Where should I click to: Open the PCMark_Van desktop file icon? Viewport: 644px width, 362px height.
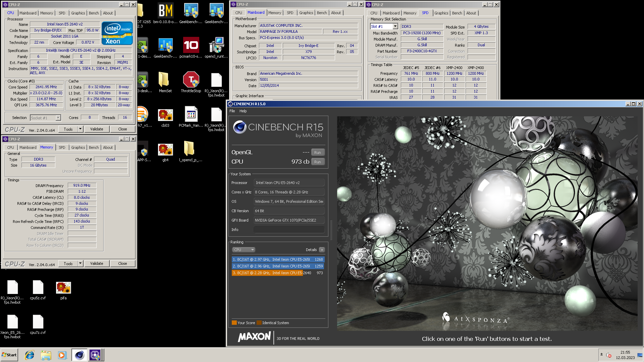coord(191,117)
